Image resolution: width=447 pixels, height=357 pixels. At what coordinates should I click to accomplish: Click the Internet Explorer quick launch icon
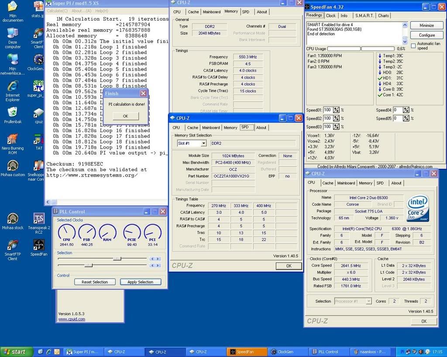(49, 352)
